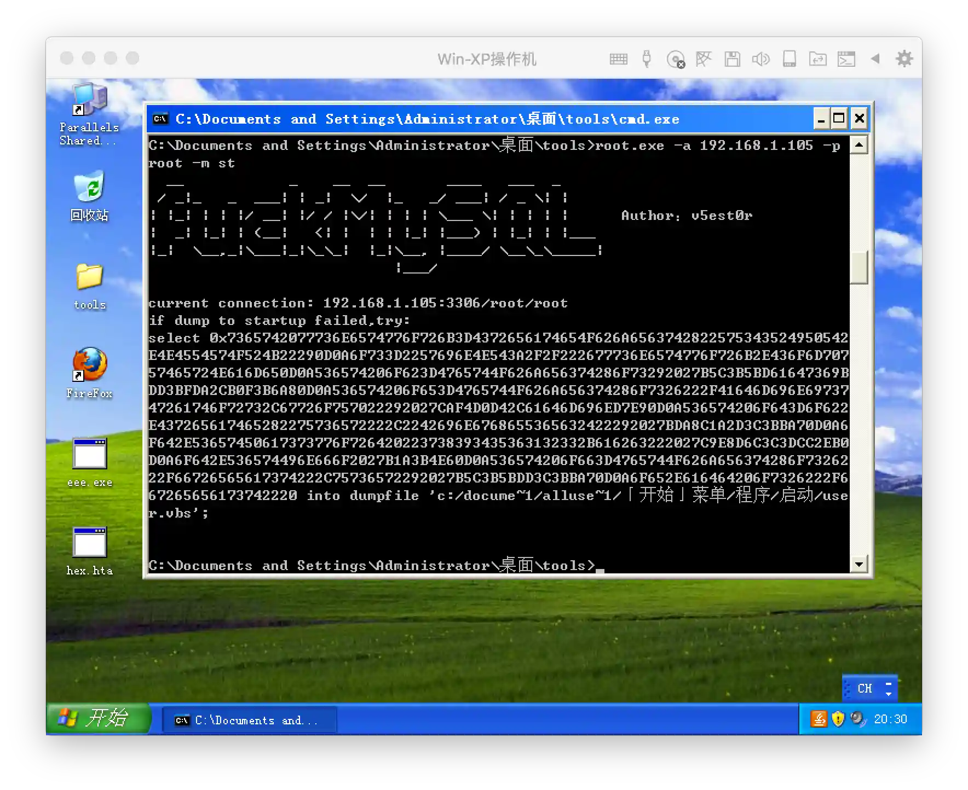Click the 'if dump to startup failed,try:' line
968x790 pixels.
click(279, 321)
